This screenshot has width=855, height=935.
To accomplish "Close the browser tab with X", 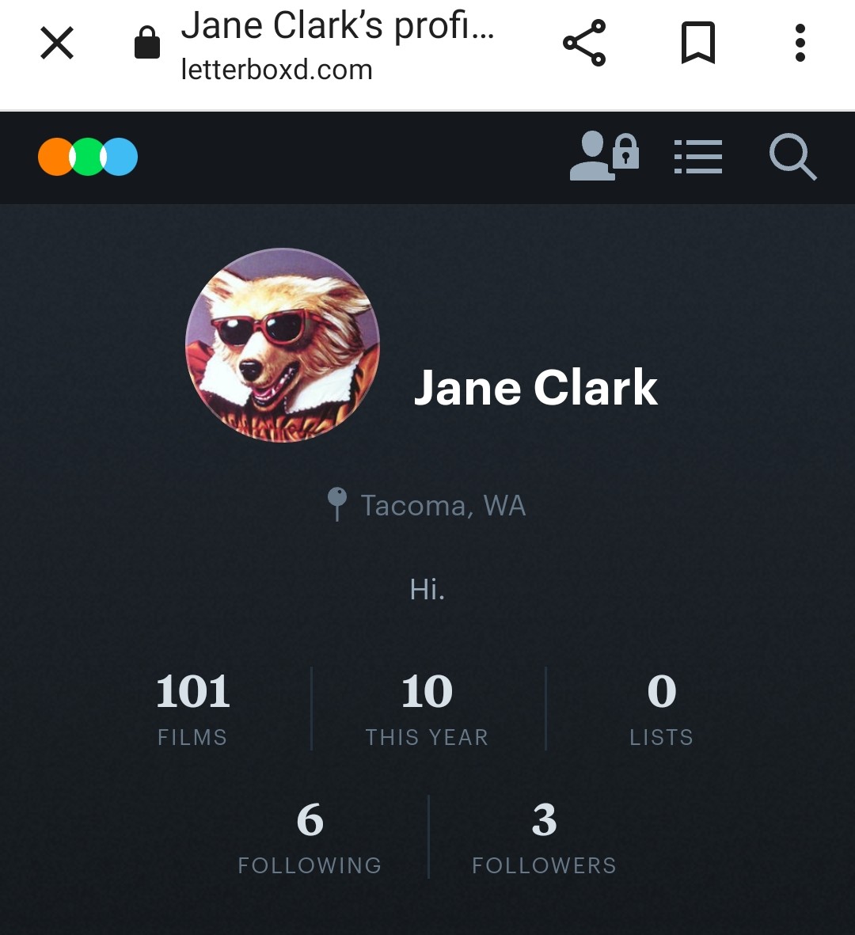I will coord(57,43).
